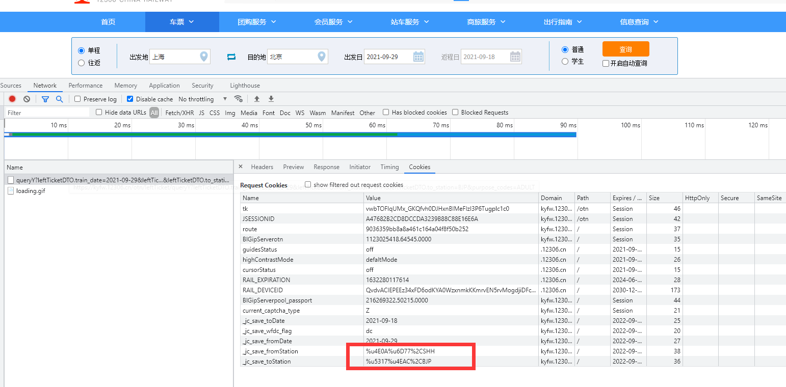The image size is (786, 387).
Task: Select the All request type filter
Action: (154, 113)
